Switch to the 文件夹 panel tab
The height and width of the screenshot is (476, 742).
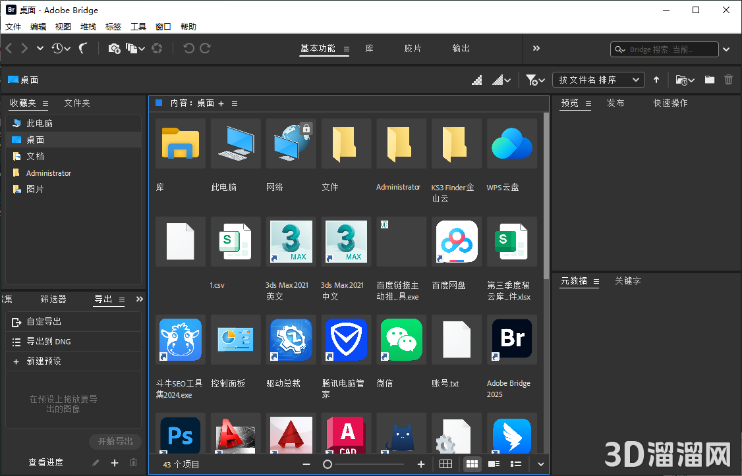(x=77, y=103)
